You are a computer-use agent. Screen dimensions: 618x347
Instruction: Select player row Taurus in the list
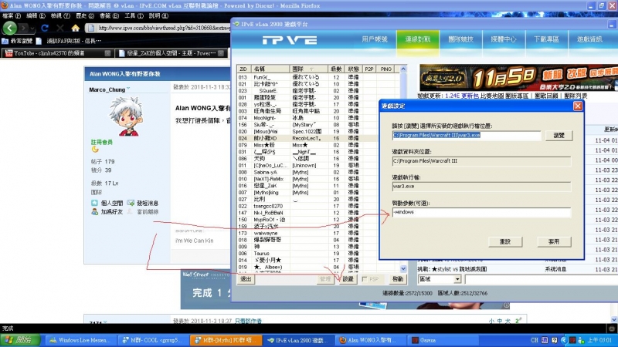[x=318, y=254]
